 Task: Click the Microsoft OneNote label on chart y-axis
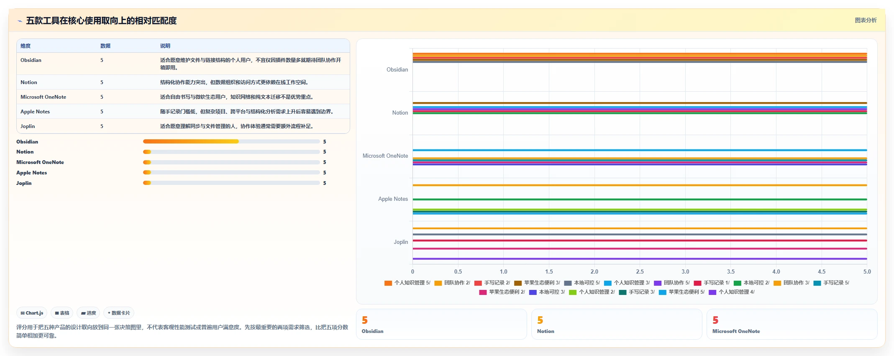(385, 156)
